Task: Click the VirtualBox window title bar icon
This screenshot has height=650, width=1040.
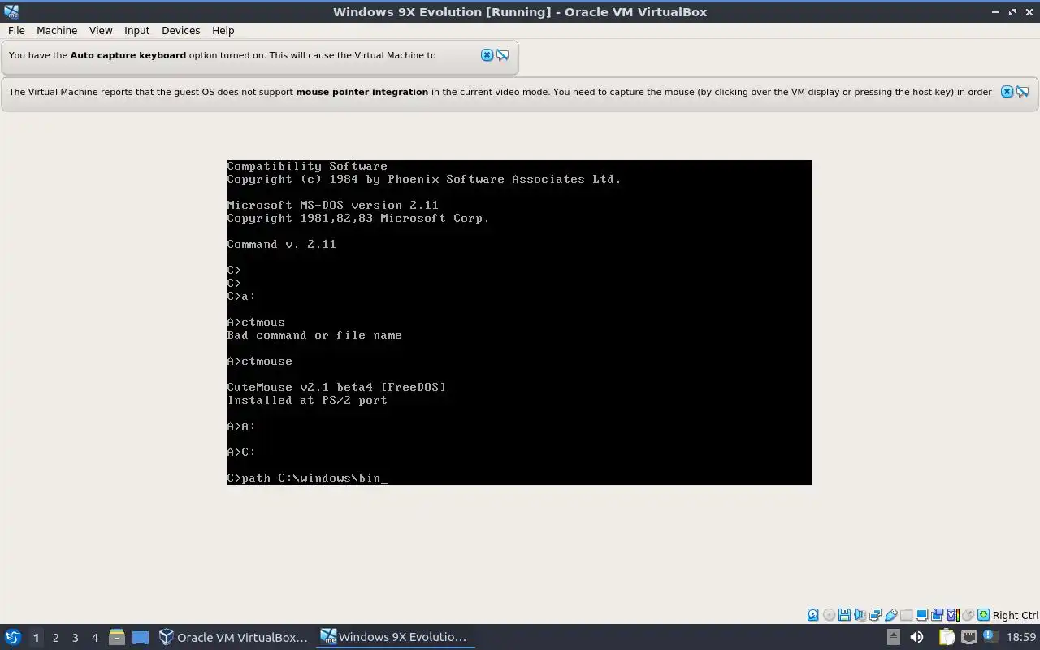Action: point(11,11)
